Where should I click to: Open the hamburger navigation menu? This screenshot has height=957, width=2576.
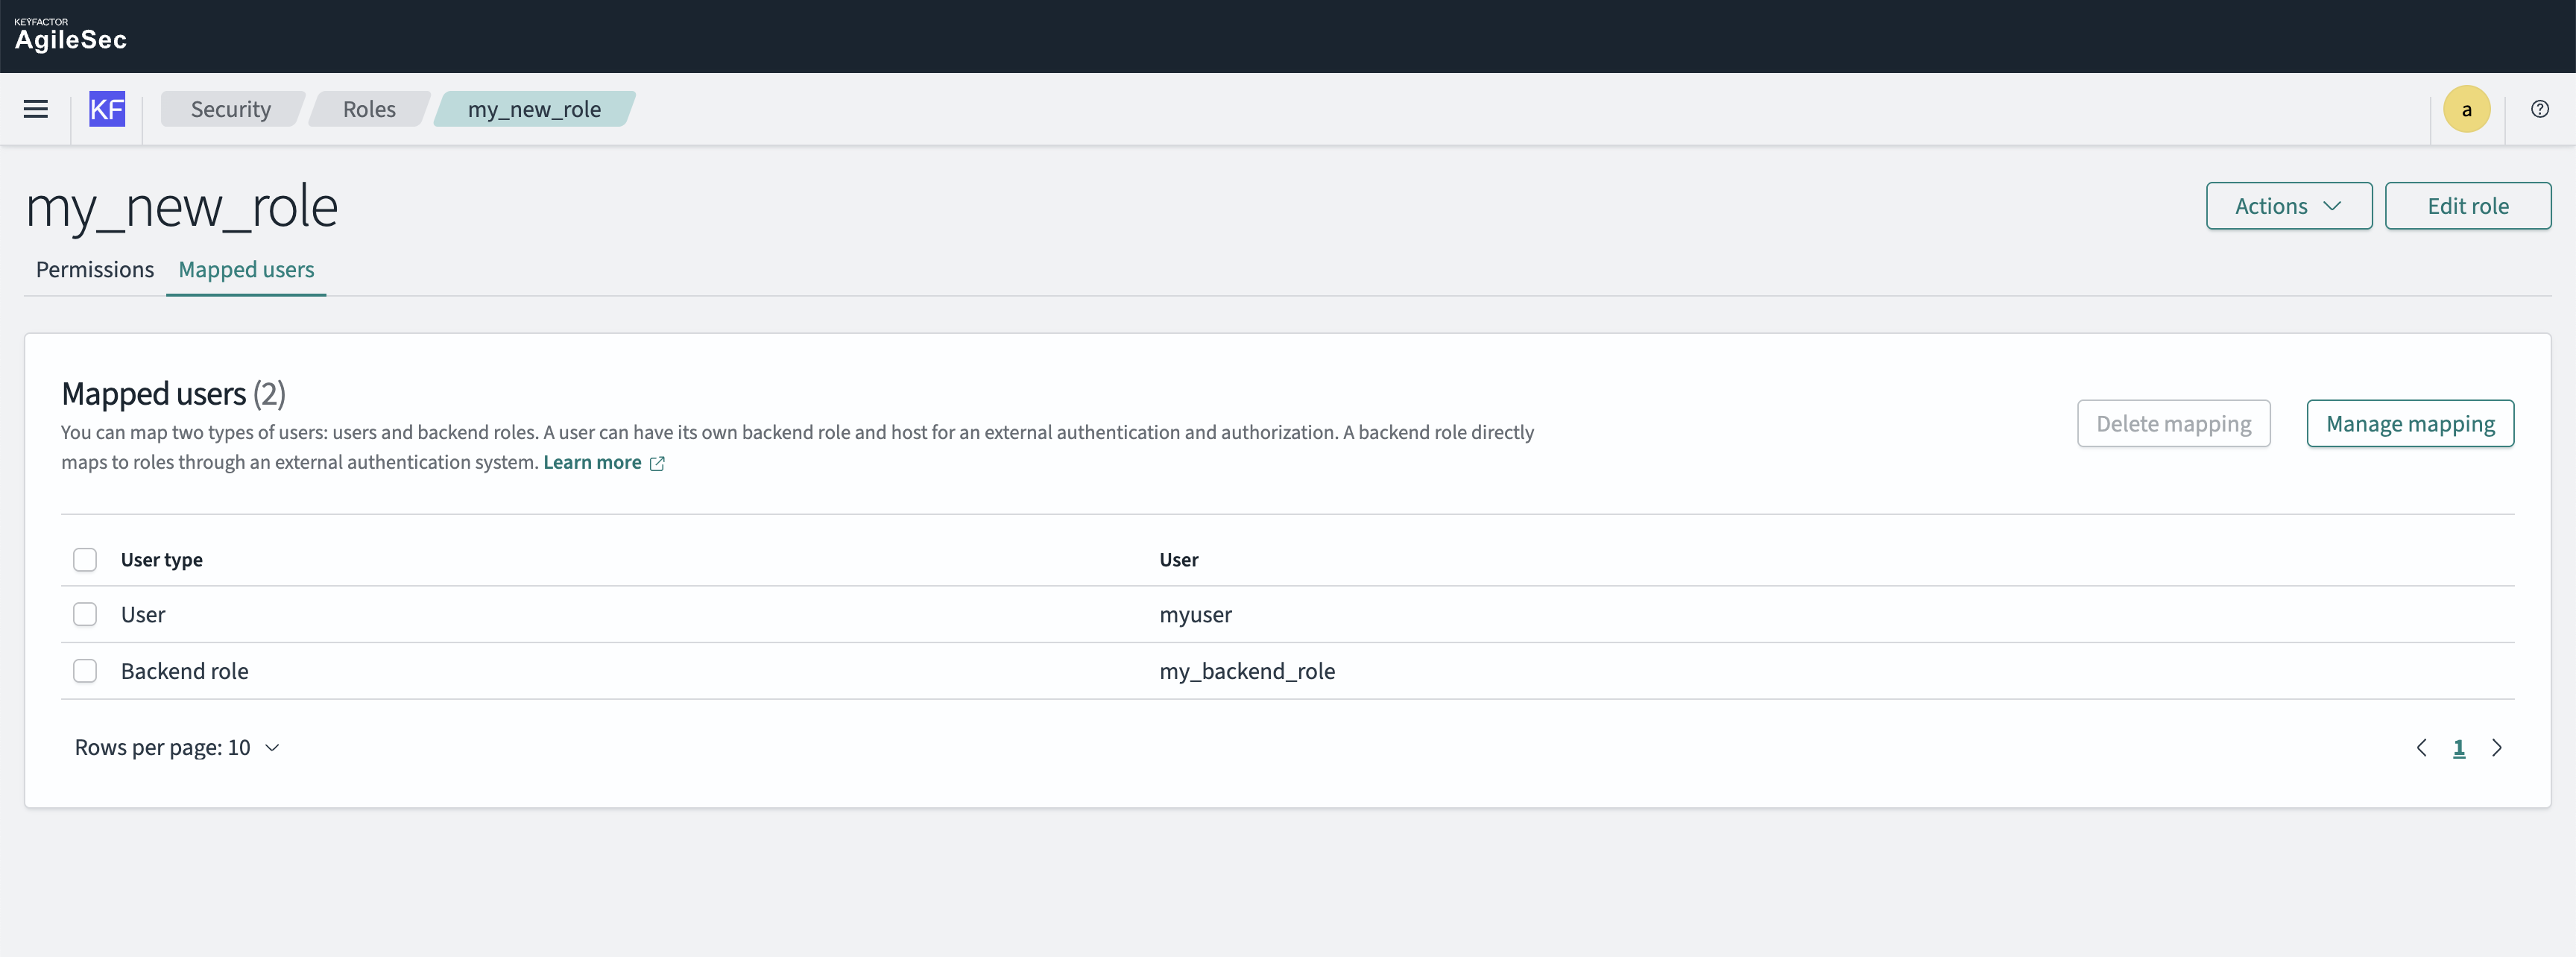(36, 109)
